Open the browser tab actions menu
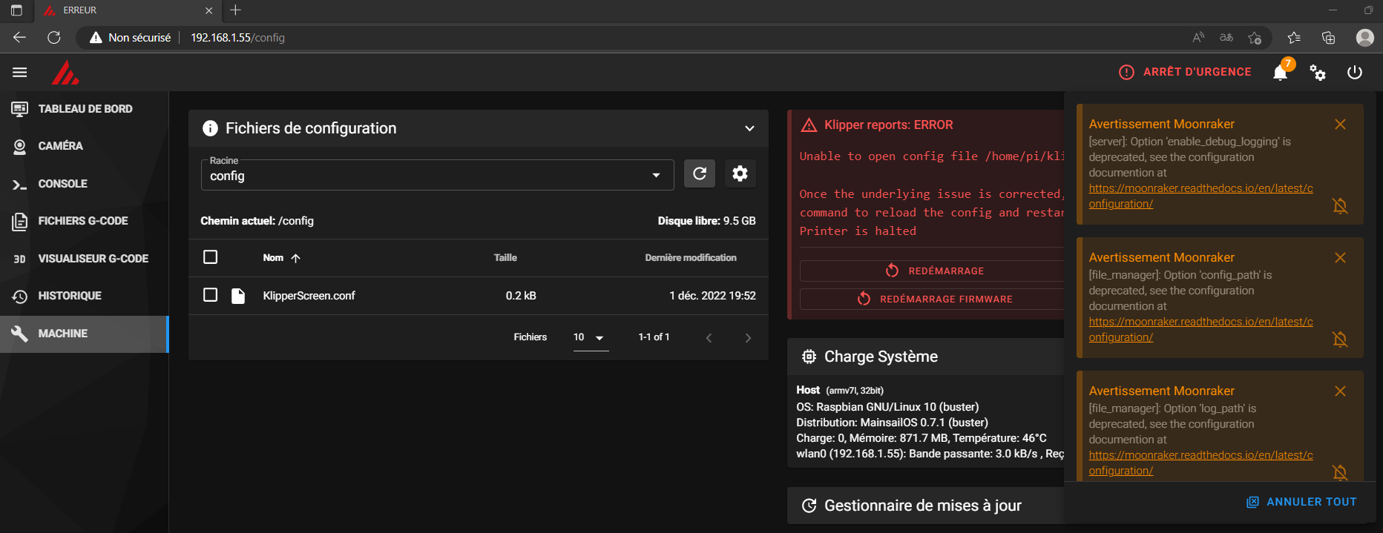The width and height of the screenshot is (1383, 533). coord(16,10)
